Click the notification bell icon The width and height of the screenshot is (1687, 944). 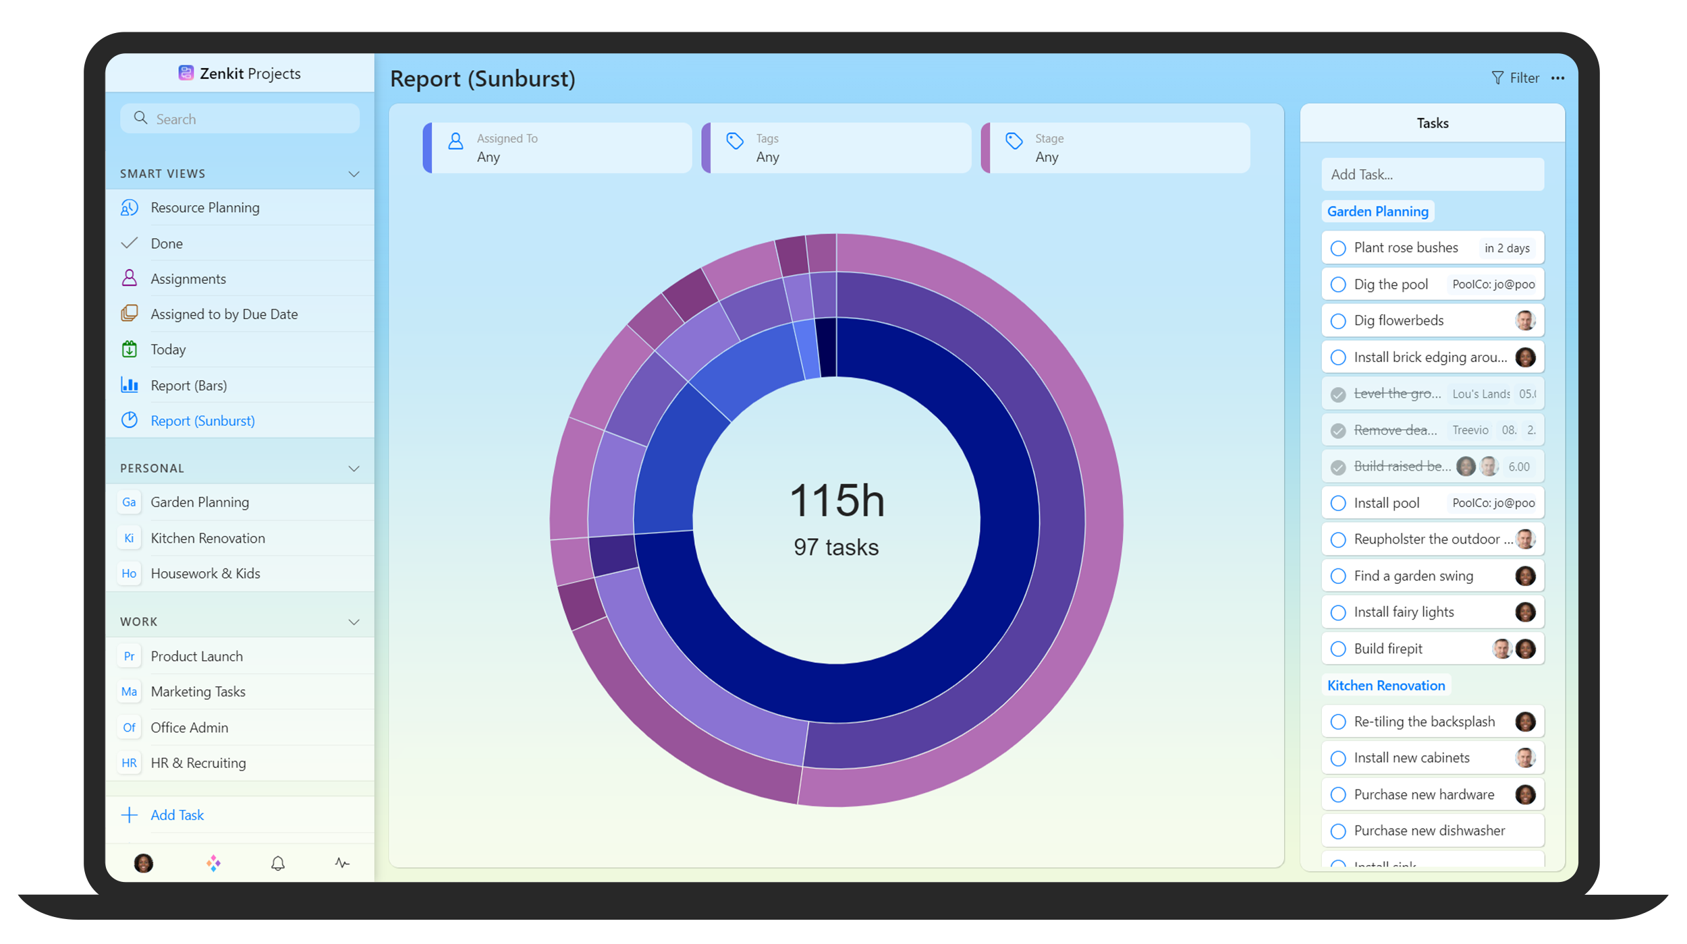tap(277, 863)
